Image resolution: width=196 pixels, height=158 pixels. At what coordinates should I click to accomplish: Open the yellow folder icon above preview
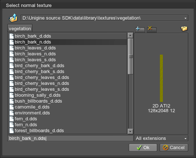point(184,28)
